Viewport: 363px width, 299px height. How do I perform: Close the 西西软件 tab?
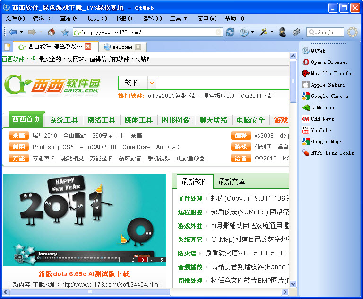click(88, 46)
